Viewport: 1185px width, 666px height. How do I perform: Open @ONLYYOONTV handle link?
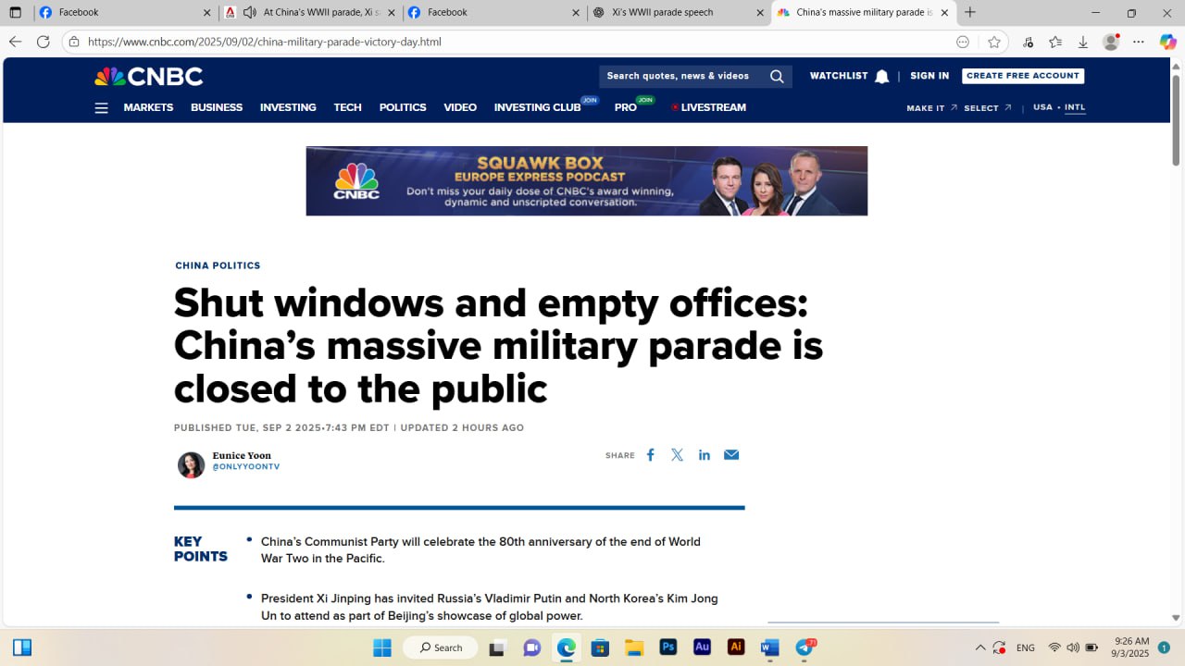(x=246, y=467)
